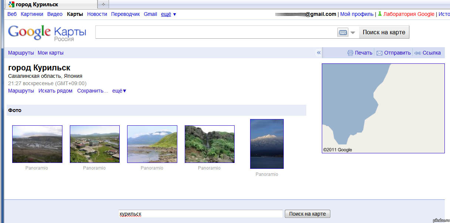Screen dimensions: 450x223
Task: Open the Мои карты link
Action: click(51, 53)
